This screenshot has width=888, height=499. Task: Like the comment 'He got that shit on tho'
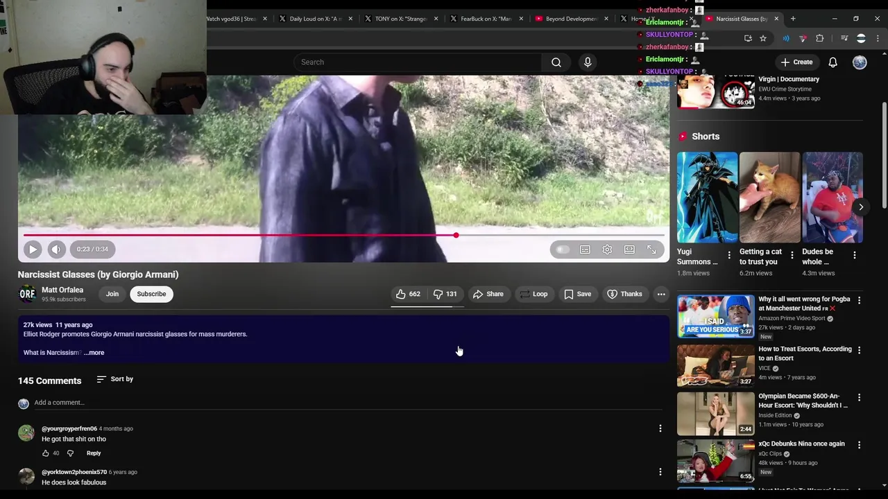tap(46, 453)
